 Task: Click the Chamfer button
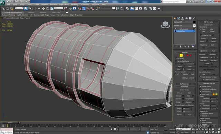(179, 99)
